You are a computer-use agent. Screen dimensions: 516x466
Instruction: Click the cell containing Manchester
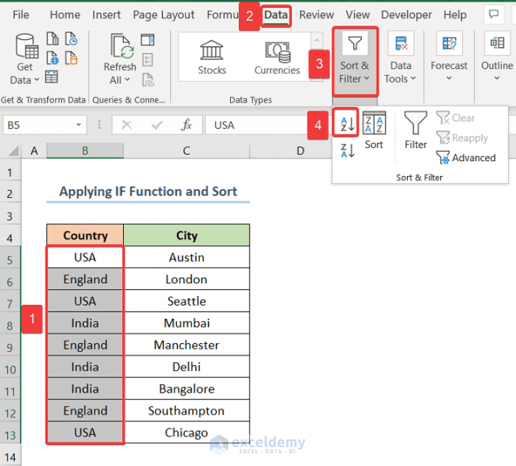[186, 345]
